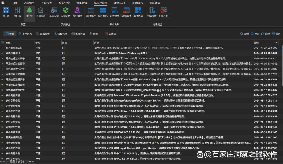Select the Adobe Photoshop 2021 alarm content
The height and width of the screenshot is (164, 283).
(120, 53)
